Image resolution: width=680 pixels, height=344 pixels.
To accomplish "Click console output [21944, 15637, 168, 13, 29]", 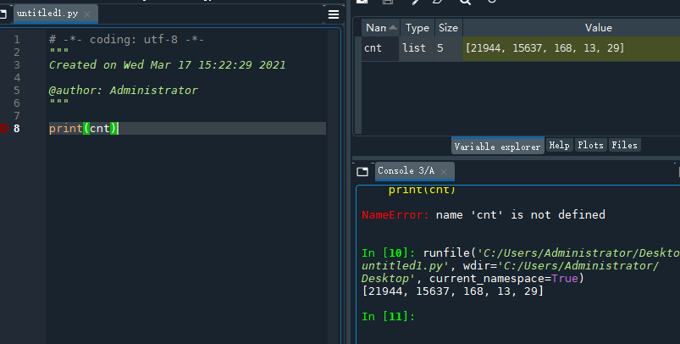I will pos(452,291).
